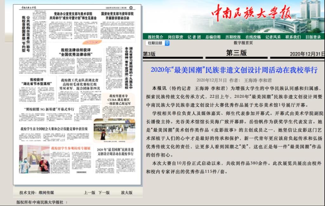Go to 数字报首页 link
This screenshot has height=206, width=325.
coord(243,43)
